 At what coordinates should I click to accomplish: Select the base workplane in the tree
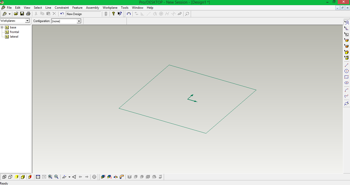click(13, 27)
